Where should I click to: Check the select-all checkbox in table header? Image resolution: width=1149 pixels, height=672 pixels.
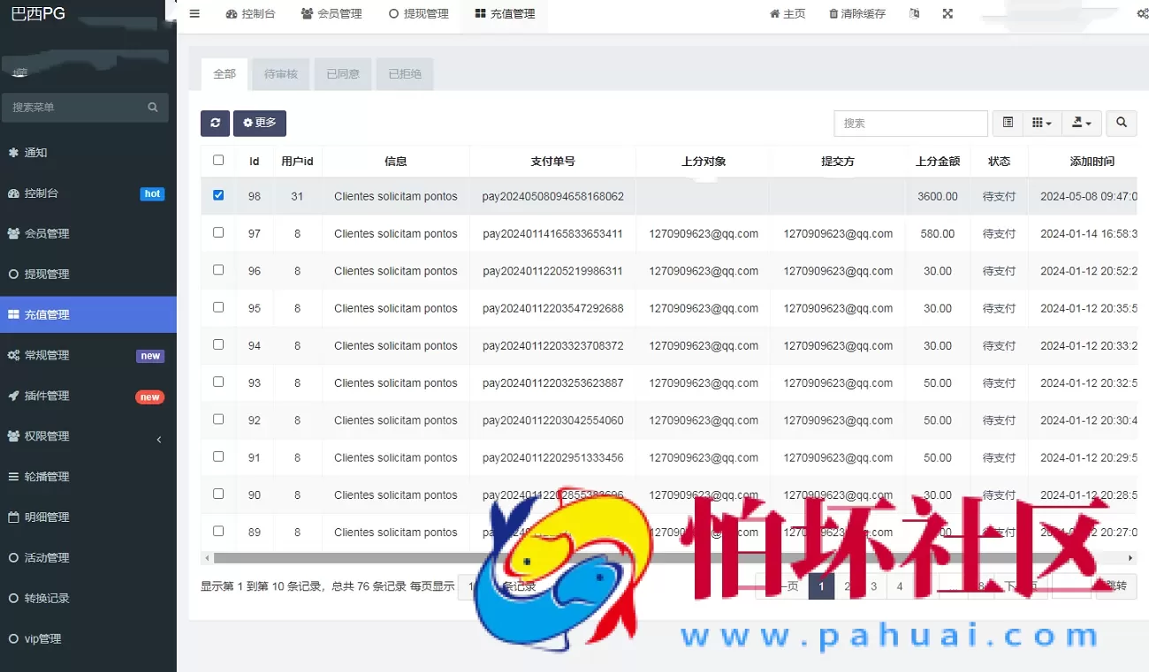pos(218,160)
